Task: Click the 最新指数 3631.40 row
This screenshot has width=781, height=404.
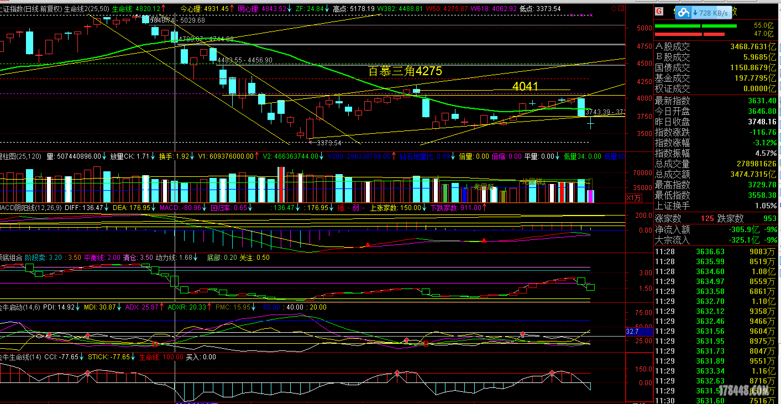Action: pos(716,101)
